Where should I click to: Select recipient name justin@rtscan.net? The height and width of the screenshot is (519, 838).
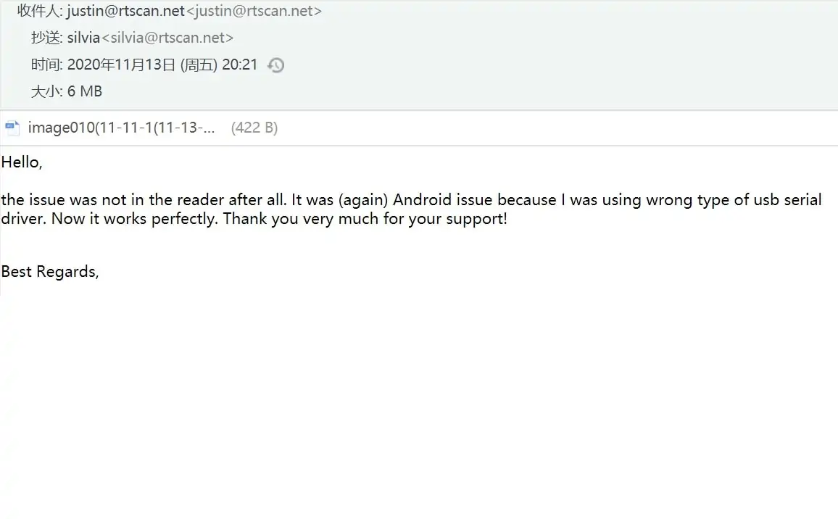point(126,11)
